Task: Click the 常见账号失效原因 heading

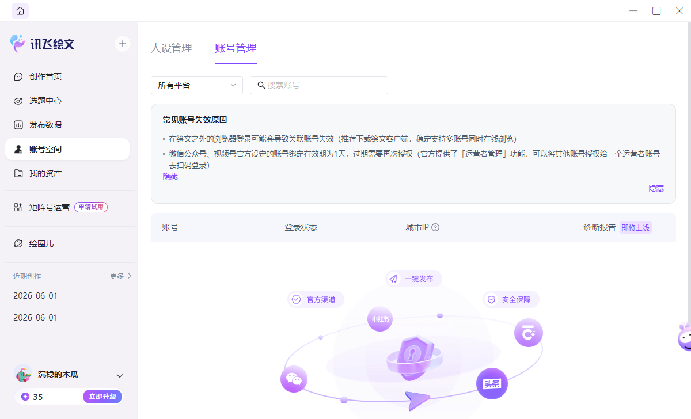Action: click(x=195, y=120)
